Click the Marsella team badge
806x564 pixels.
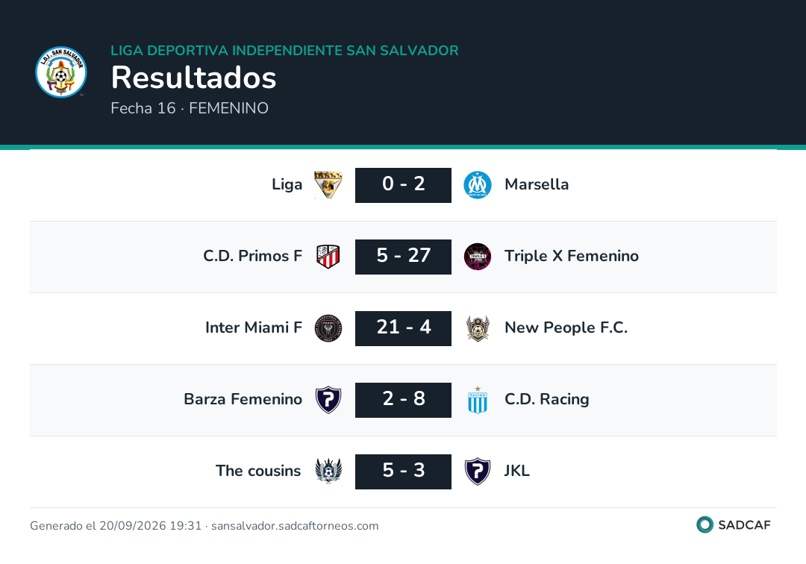tap(478, 185)
